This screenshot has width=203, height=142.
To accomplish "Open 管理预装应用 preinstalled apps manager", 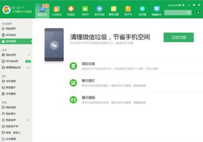I will (x=16, y=68).
